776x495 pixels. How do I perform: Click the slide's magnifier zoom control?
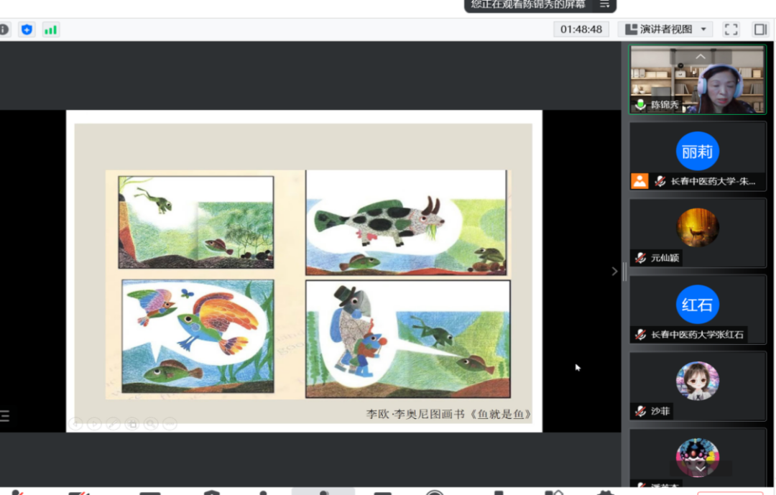(x=151, y=424)
